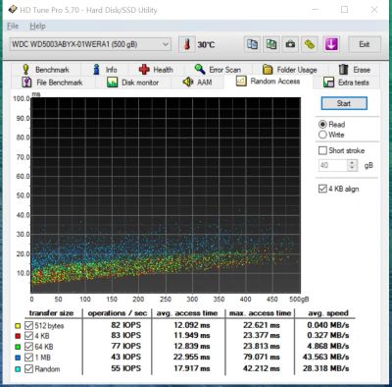Click the camera save screenshot icon

point(290,44)
